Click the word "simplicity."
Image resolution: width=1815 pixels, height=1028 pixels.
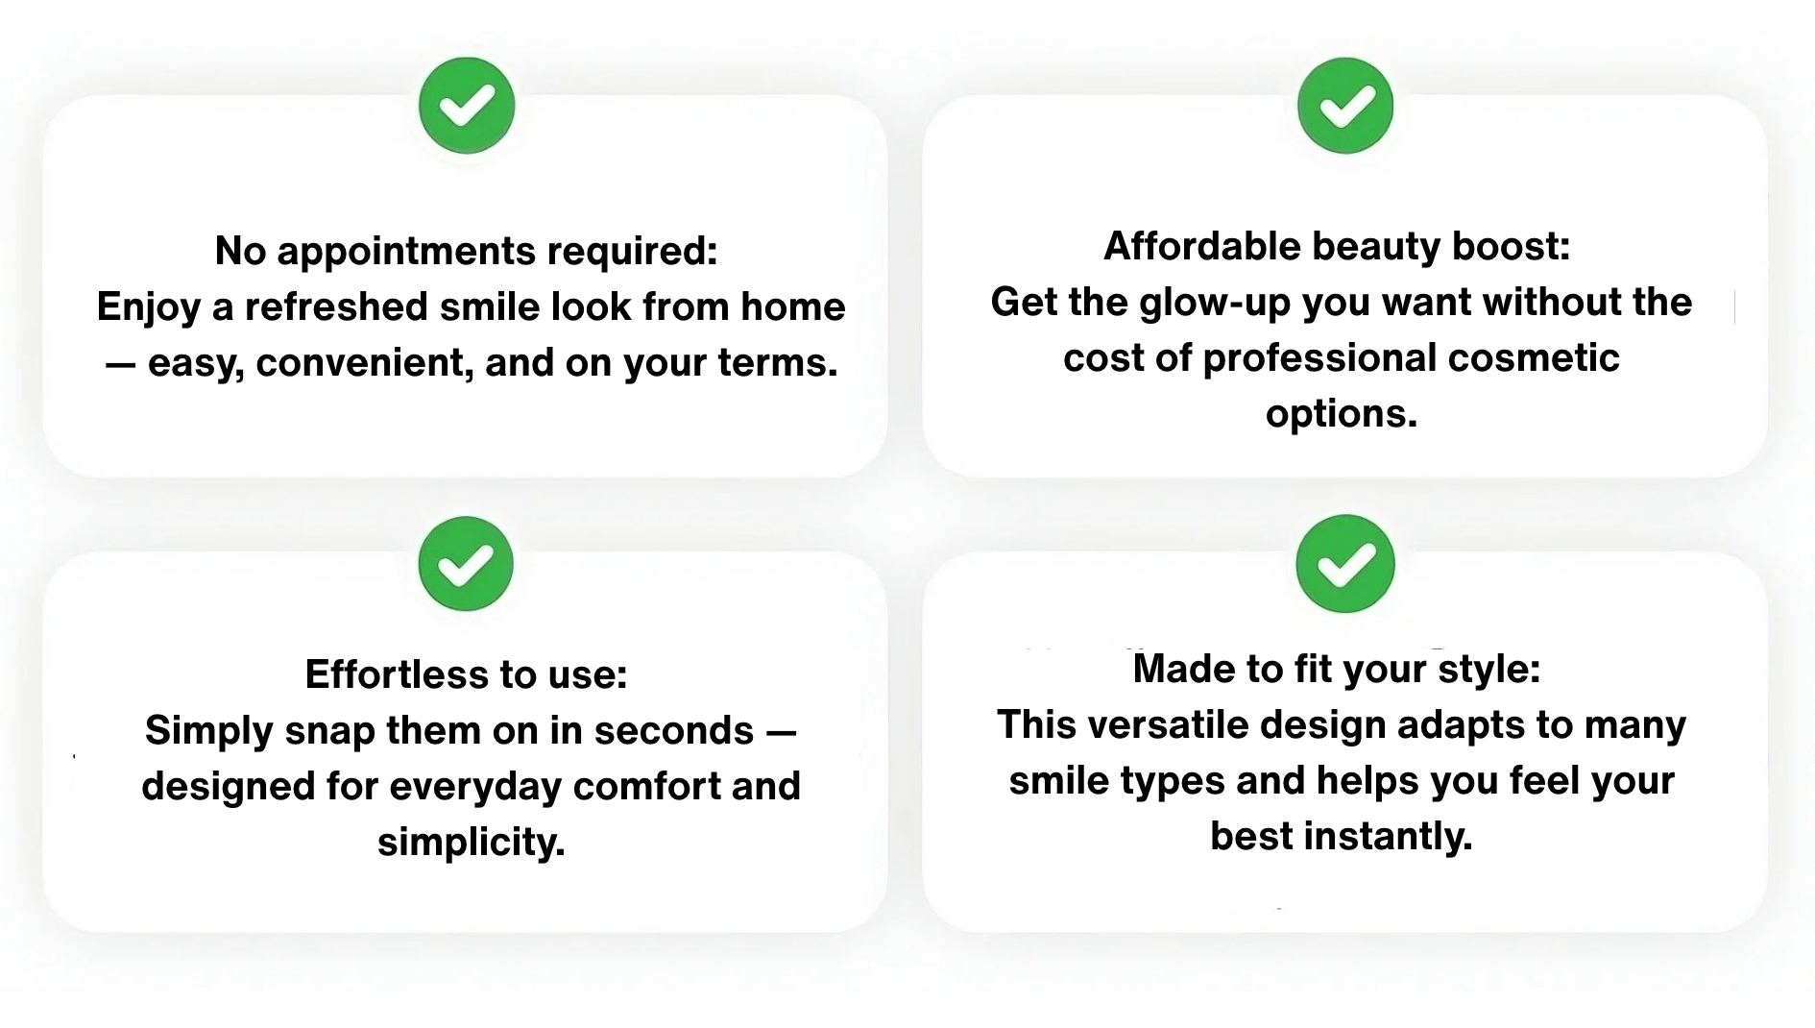471,842
